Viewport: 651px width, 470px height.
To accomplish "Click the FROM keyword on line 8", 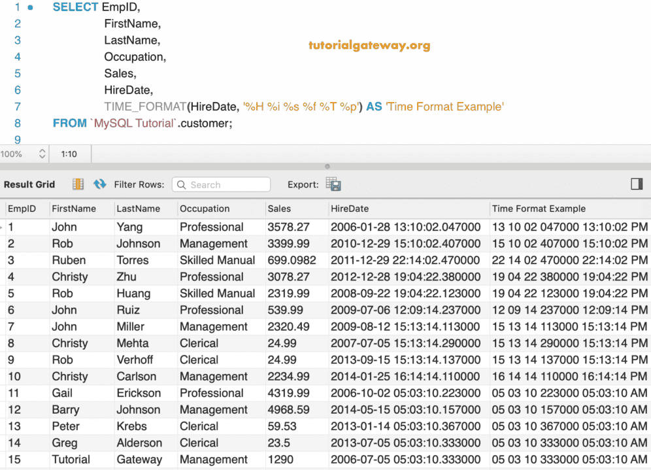I will click(x=70, y=124).
